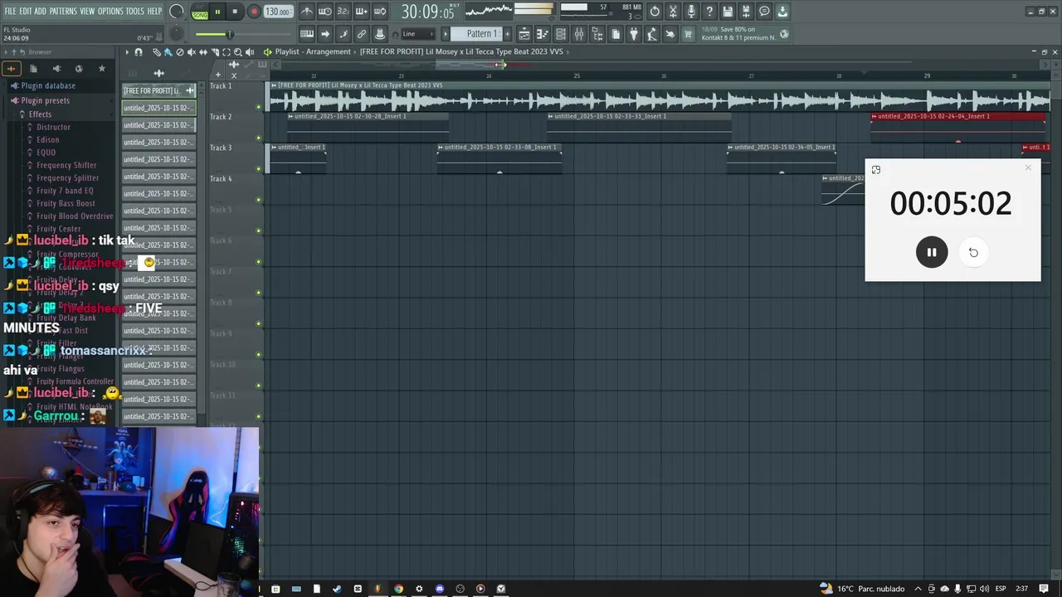Open the Playlist view icon
Image resolution: width=1062 pixels, height=597 pixels.
point(524,34)
